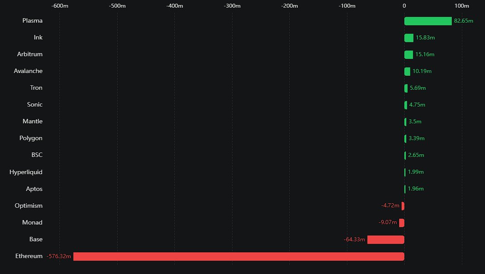Click the -400m axis tick label
This screenshot has width=485, height=274.
174,6
